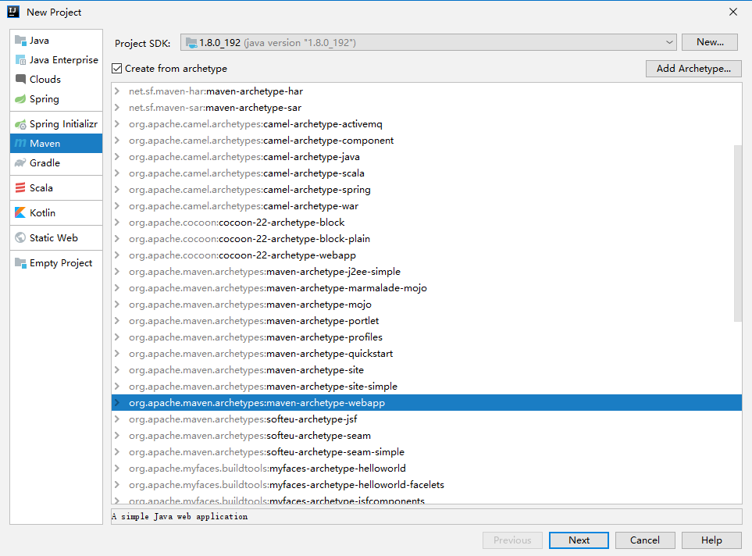Select maven-archetype-site archetype
This screenshot has height=556, width=752.
[426, 370]
